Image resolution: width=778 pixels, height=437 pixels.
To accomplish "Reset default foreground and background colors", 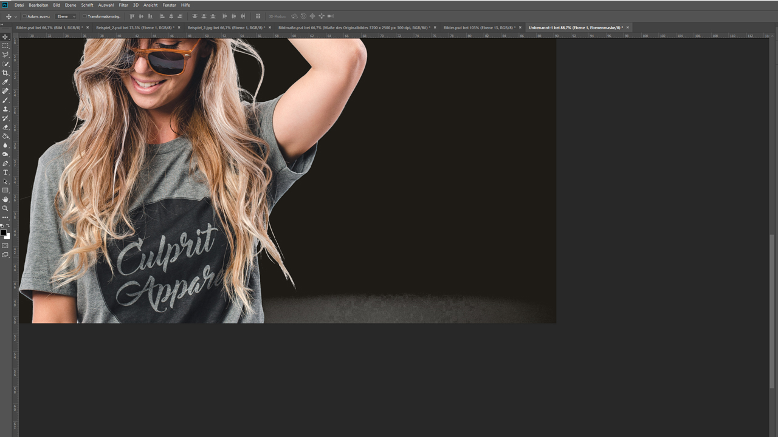I will click(2, 226).
